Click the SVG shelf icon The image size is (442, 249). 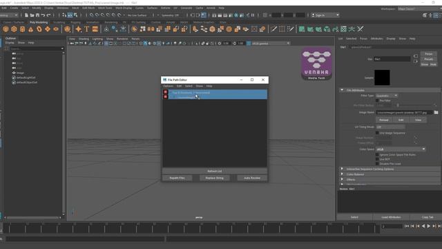95,29
